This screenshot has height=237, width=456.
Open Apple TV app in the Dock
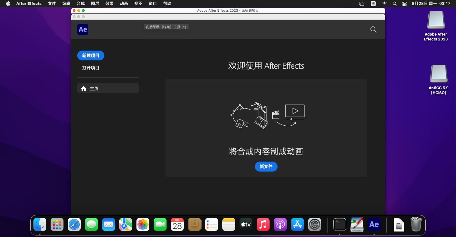(246, 224)
